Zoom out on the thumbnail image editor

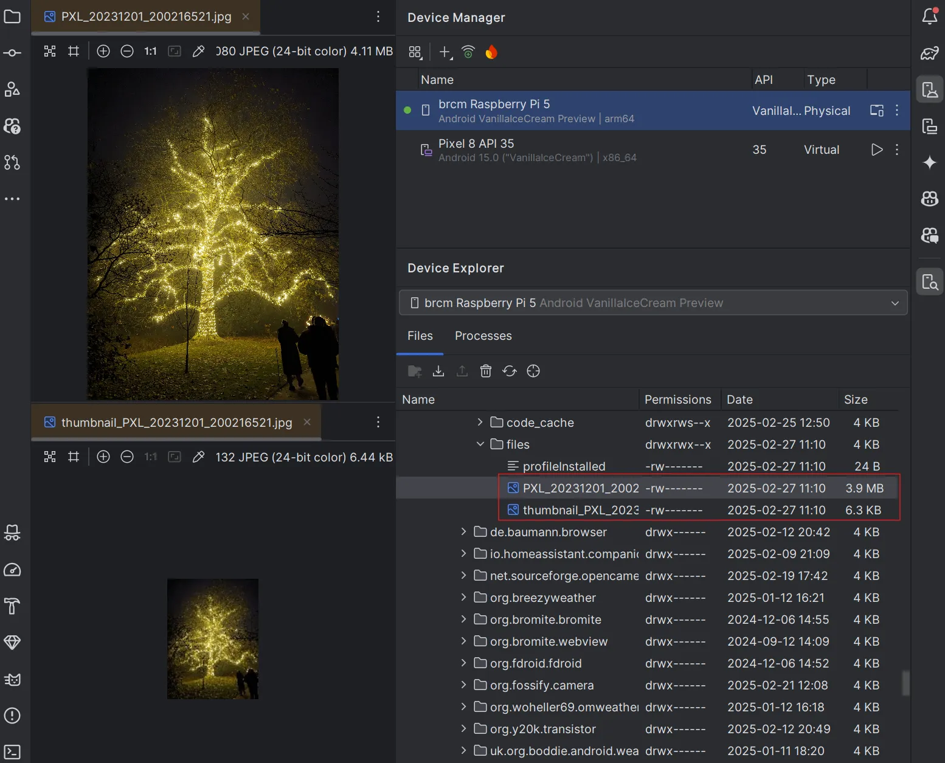pos(127,457)
